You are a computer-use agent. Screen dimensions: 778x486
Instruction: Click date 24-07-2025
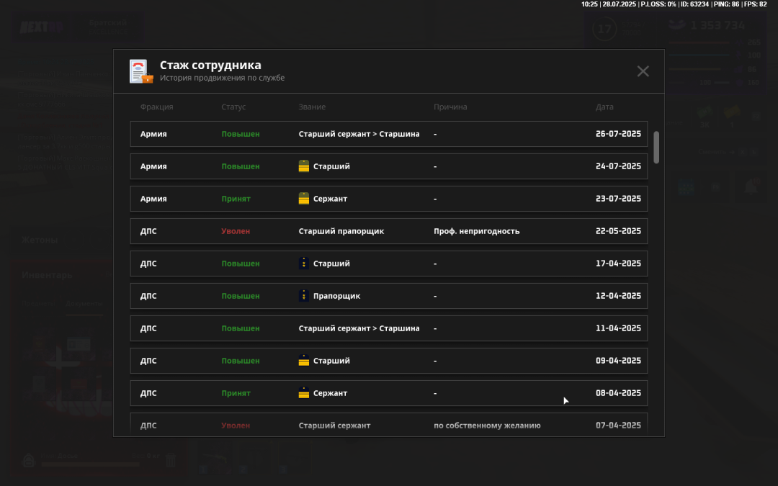click(618, 166)
